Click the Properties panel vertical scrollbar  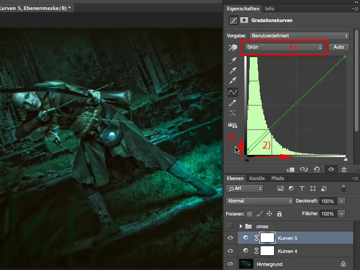tap(356, 81)
